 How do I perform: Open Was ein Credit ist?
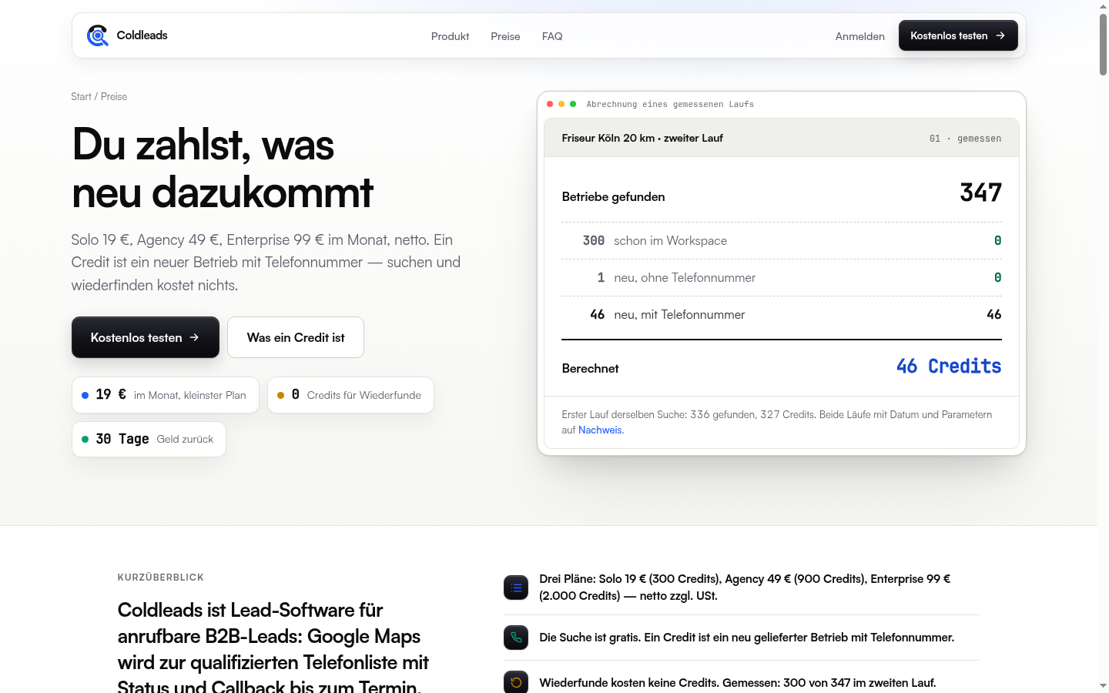tap(296, 337)
